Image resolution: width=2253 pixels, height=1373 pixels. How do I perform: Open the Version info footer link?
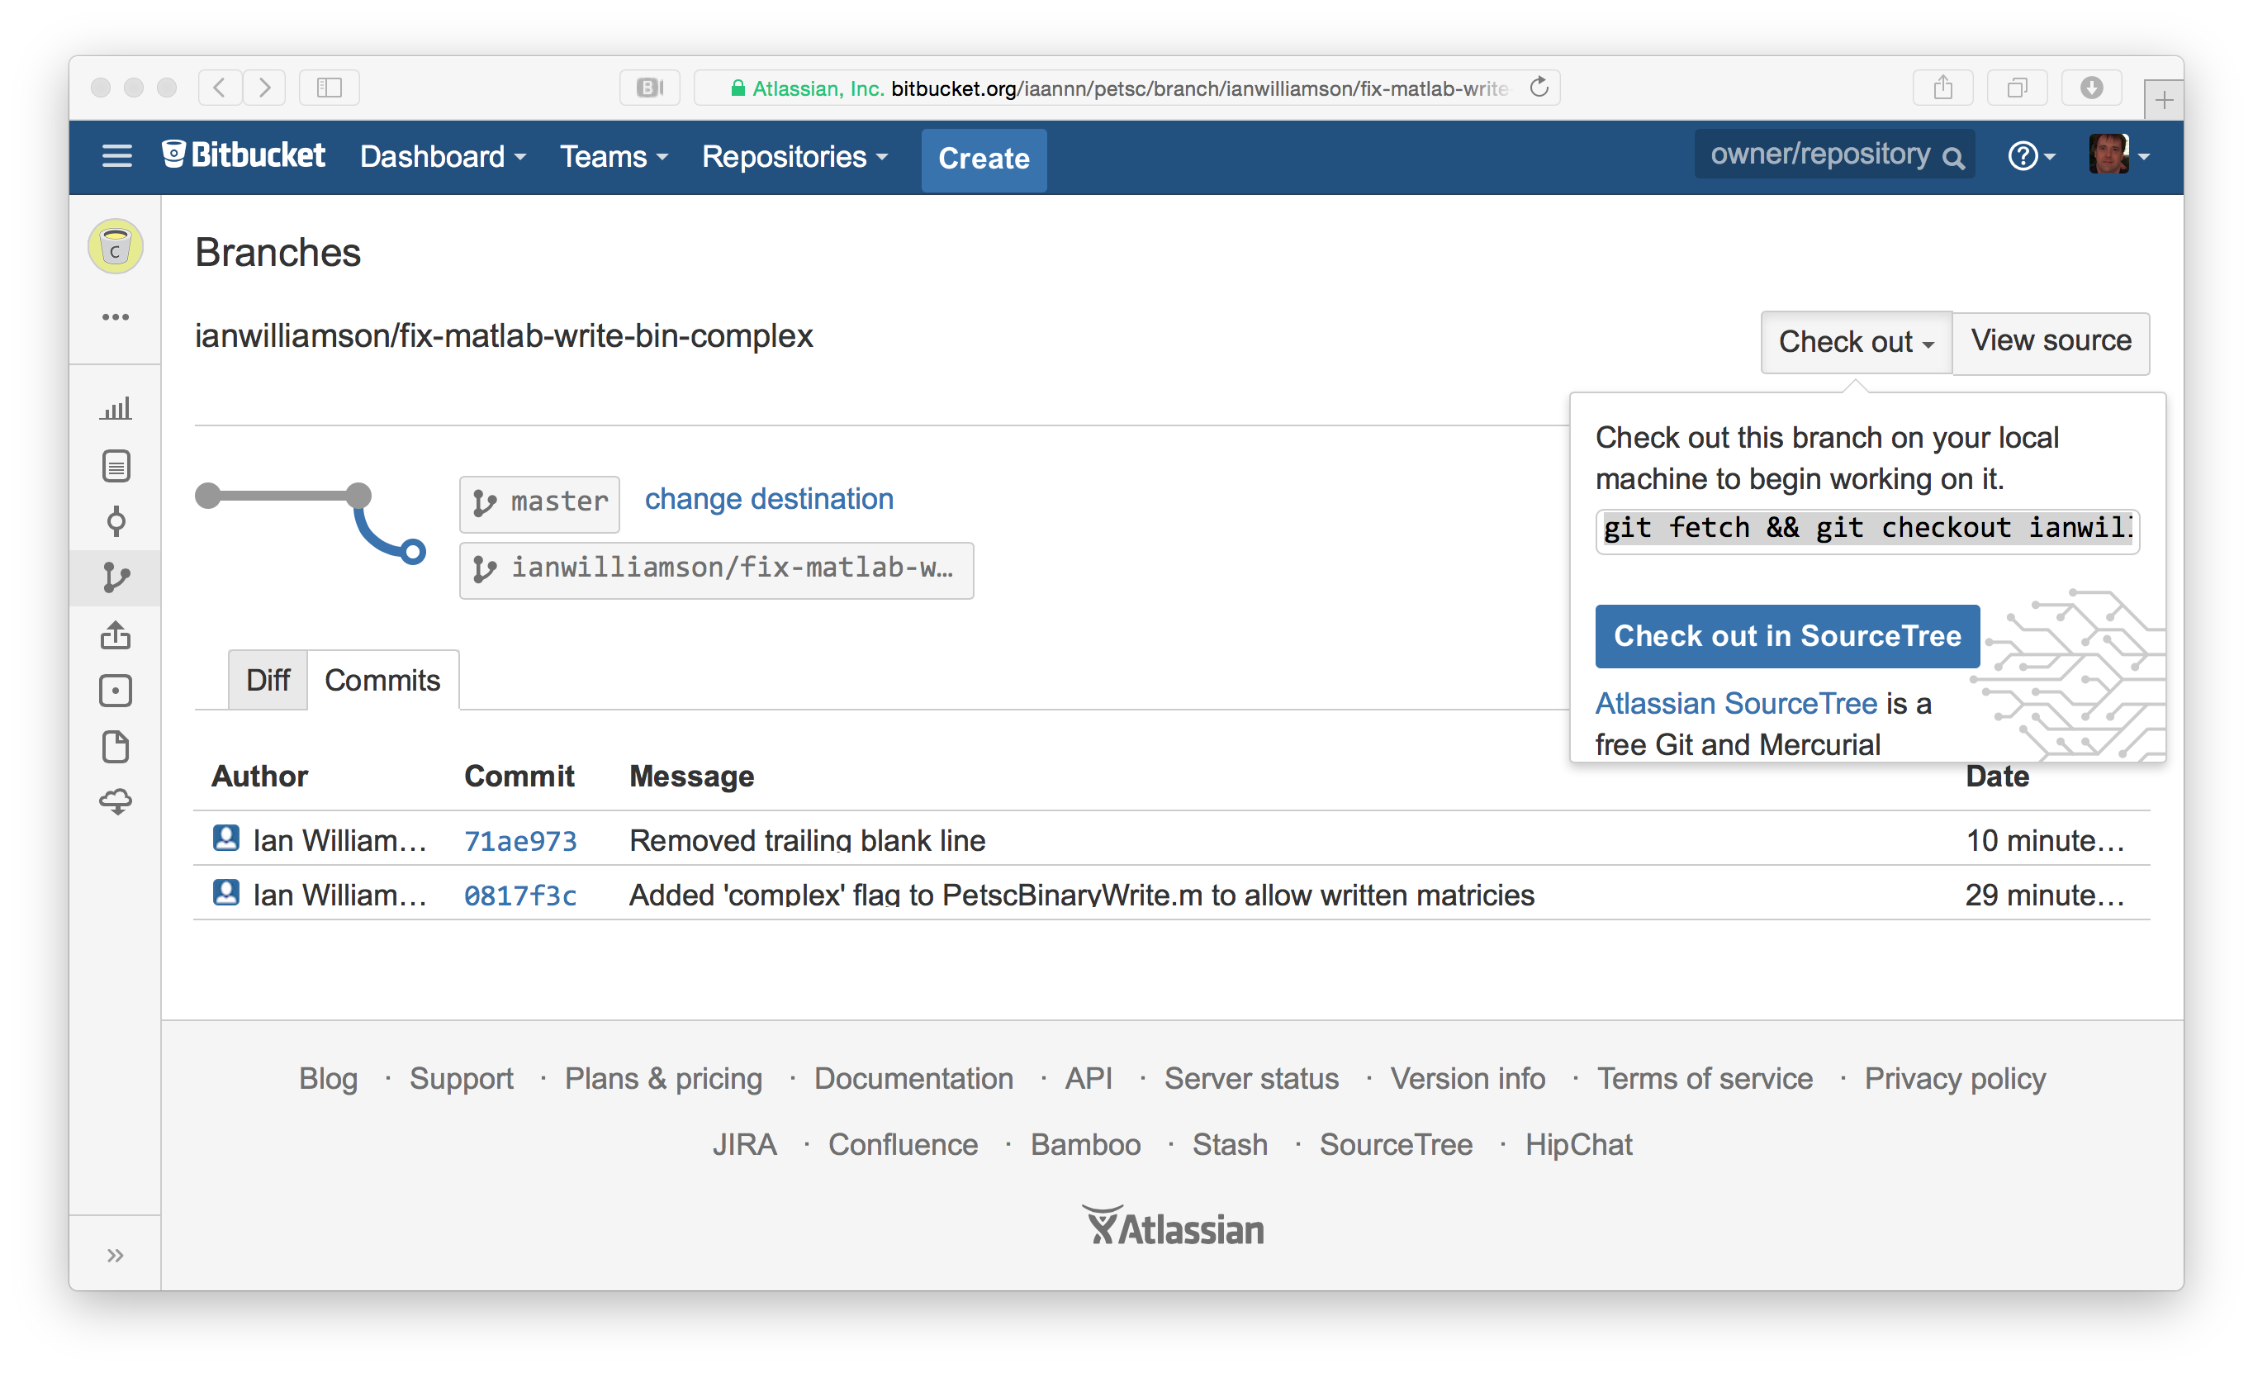click(x=1468, y=1078)
